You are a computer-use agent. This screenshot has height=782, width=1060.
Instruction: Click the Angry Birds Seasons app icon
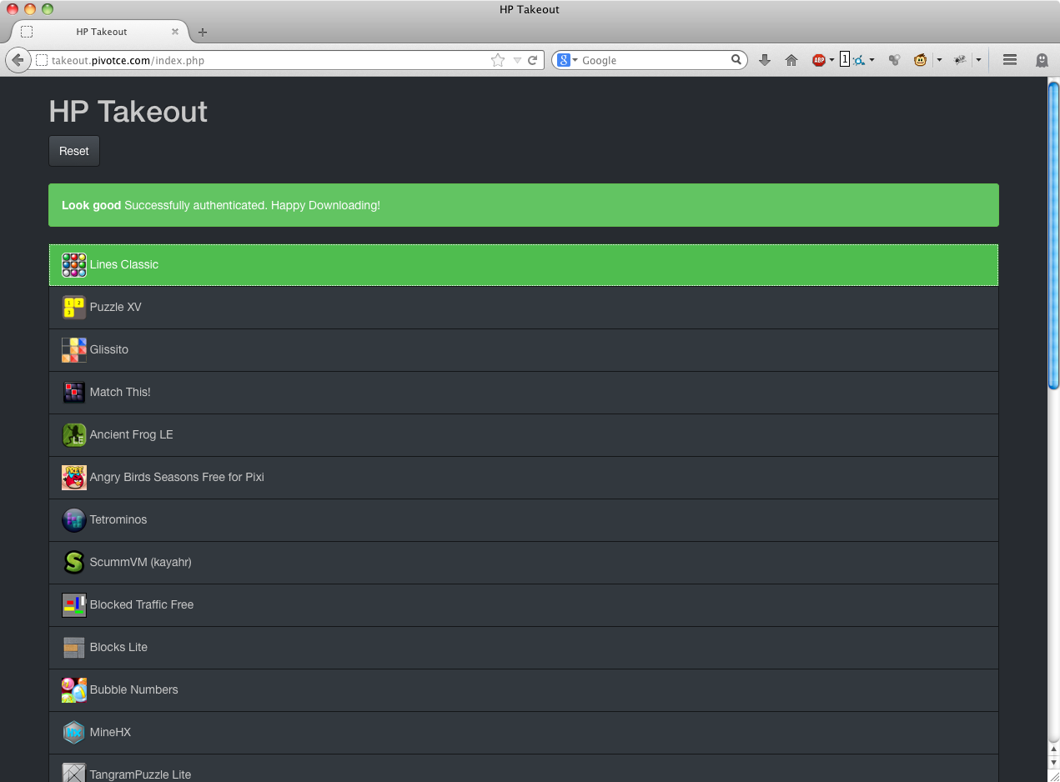(74, 478)
